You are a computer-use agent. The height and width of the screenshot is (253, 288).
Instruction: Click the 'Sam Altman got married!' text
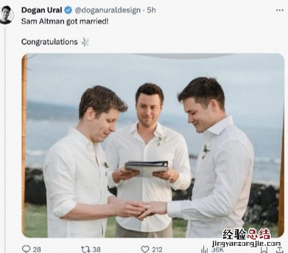(x=65, y=21)
